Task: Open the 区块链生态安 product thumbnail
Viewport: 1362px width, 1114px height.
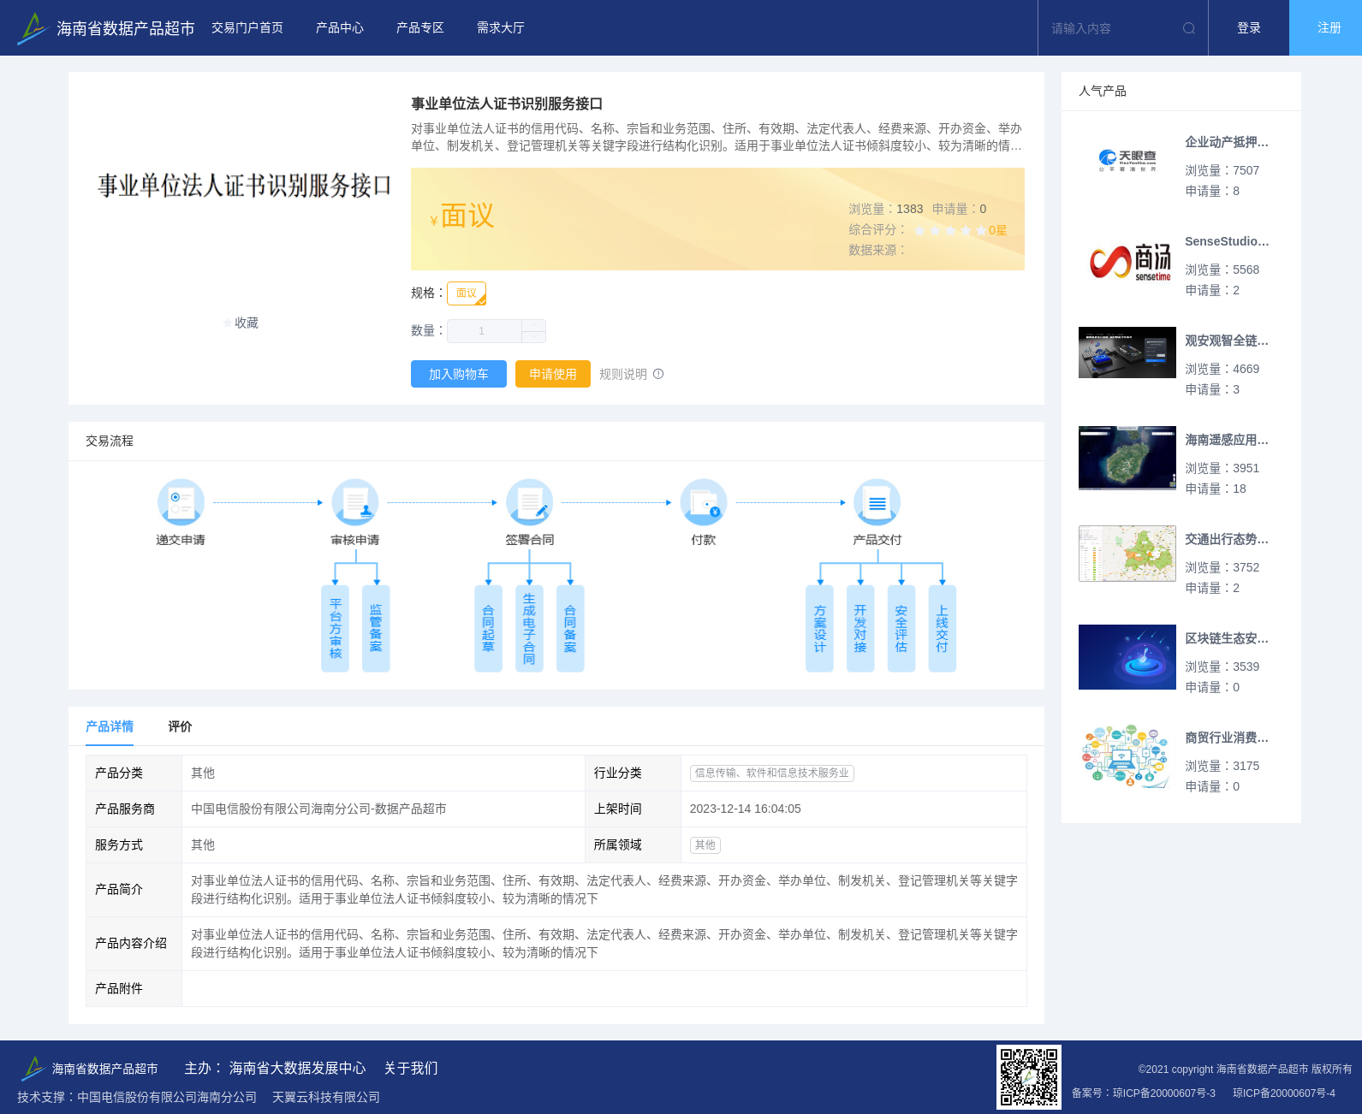Action: 1127,657
